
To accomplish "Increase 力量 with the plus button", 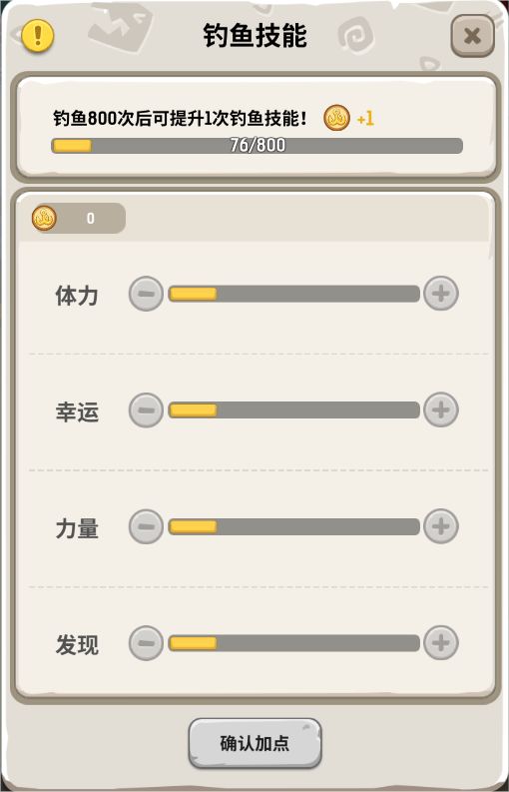I will (441, 526).
